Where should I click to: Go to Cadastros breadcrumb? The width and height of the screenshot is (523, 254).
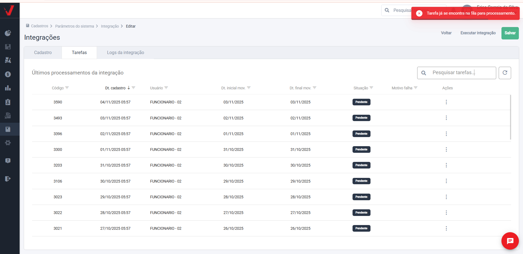coord(40,26)
